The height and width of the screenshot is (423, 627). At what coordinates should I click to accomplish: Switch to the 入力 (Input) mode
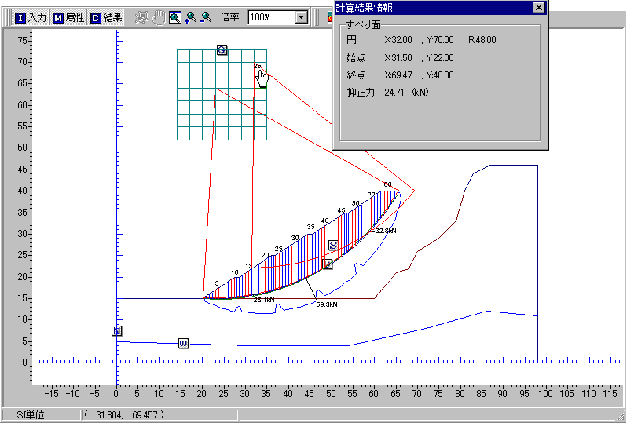pyautogui.click(x=30, y=17)
